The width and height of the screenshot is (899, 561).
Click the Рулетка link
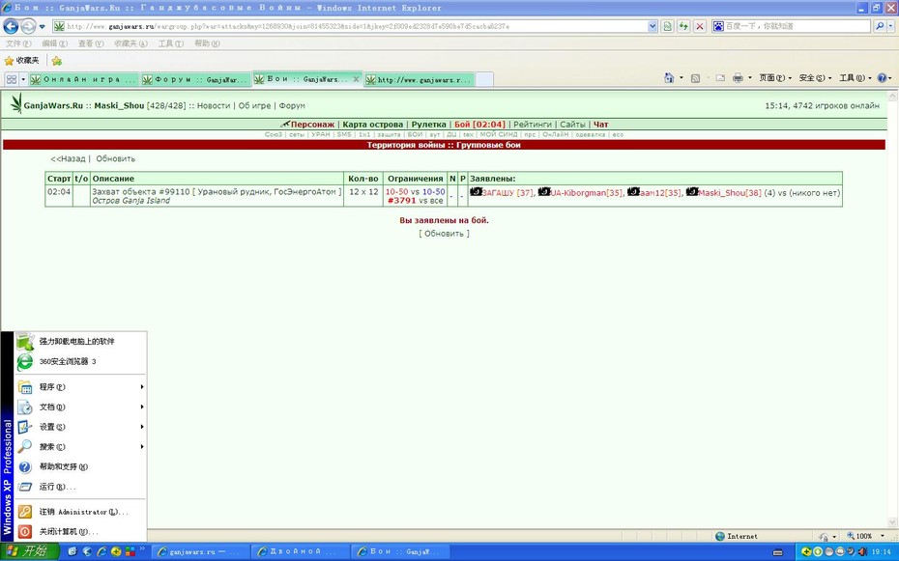point(428,125)
